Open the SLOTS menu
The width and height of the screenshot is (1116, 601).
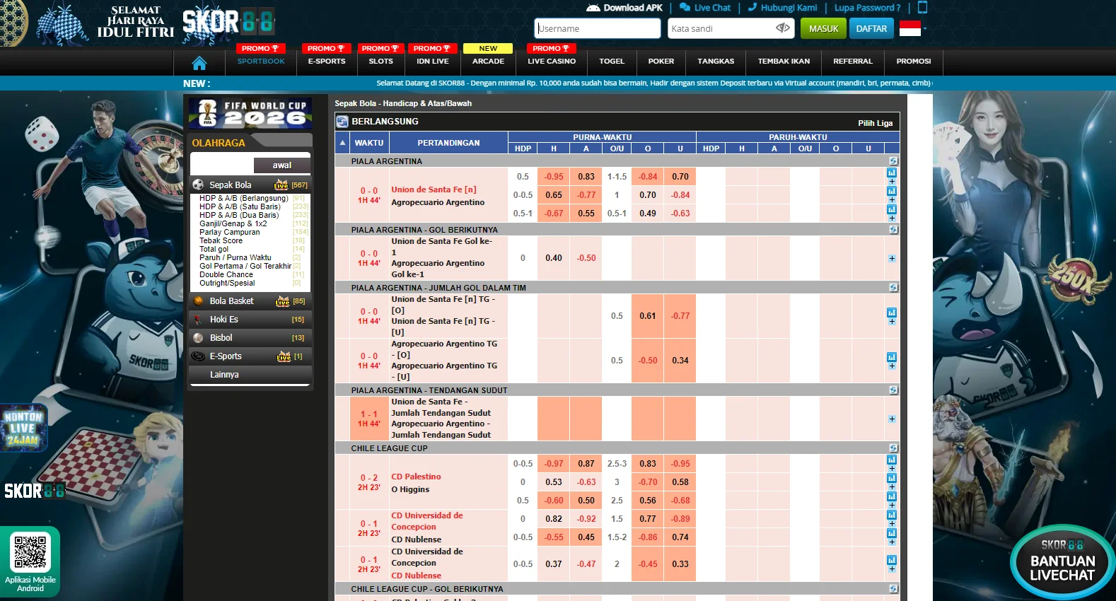tap(380, 62)
